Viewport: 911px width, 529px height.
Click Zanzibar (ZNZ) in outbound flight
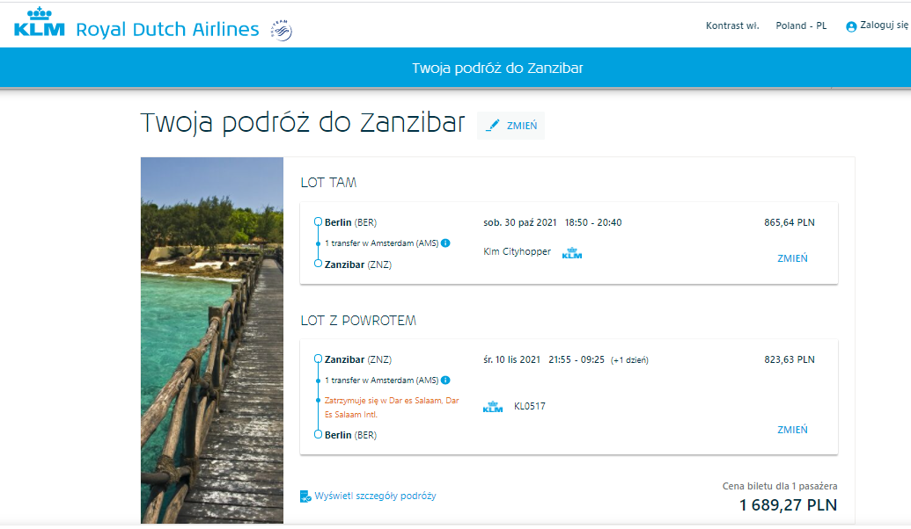[358, 264]
